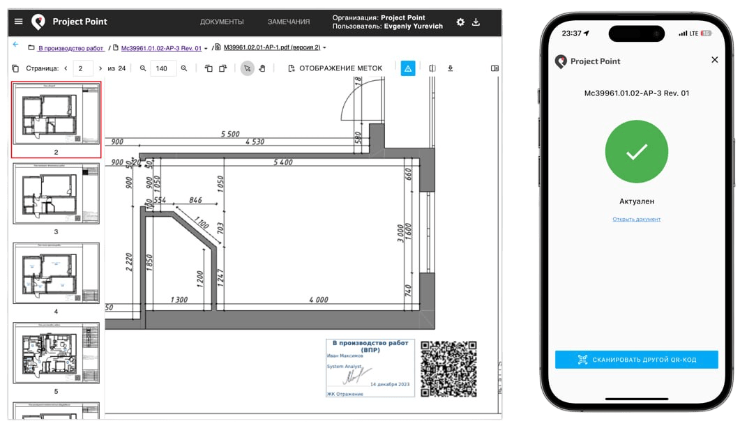Go to the previous page with left chevron
This screenshot has width=740, height=428.
(66, 68)
